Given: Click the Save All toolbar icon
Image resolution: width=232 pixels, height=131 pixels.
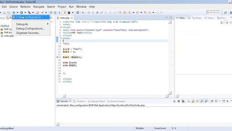Looking at the screenshot, I should (9, 13).
